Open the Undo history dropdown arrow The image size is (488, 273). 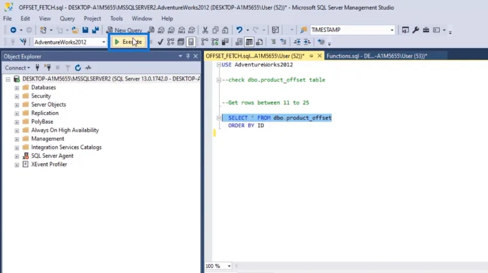[248, 30]
